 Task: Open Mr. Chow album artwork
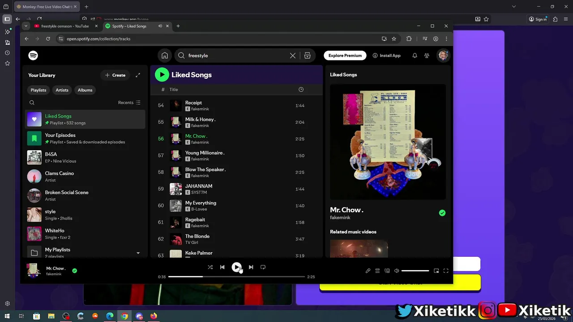(x=388, y=142)
